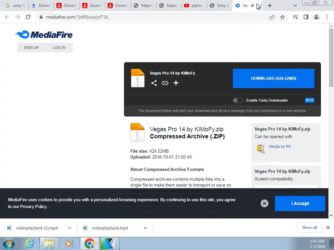Switch to Chrome in the taskbar

point(90,243)
